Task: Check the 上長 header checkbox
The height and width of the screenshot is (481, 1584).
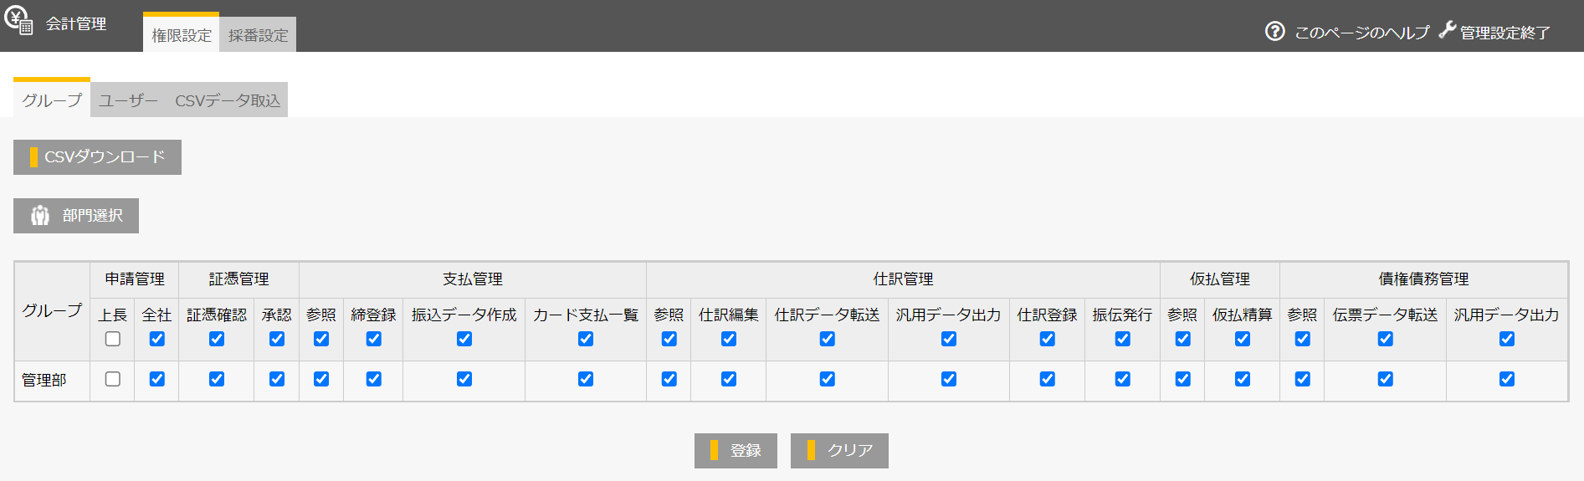Action: (113, 339)
